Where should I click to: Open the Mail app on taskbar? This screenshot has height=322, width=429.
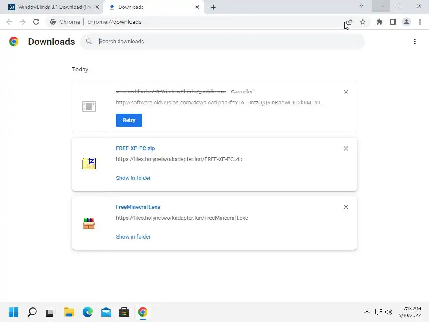[x=106, y=312]
